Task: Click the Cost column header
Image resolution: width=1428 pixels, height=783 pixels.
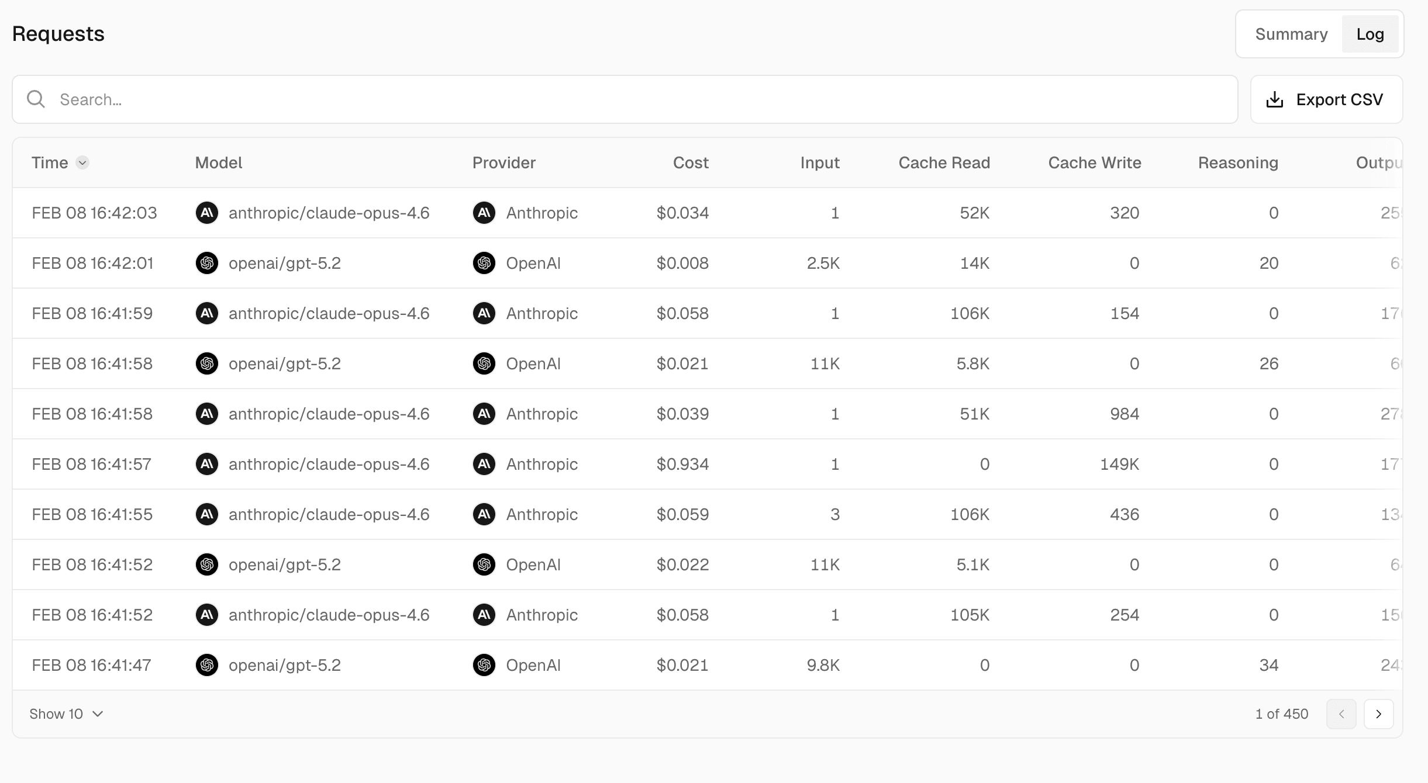Action: tap(690, 162)
